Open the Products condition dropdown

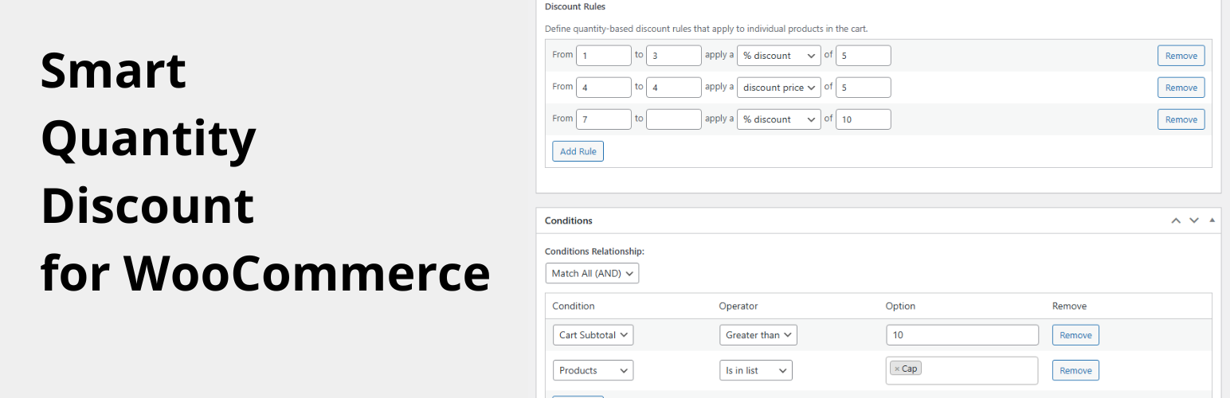click(x=593, y=370)
